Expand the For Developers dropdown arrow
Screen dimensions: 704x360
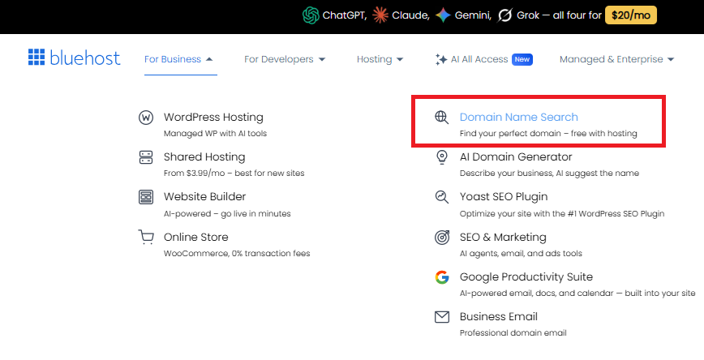coord(322,59)
